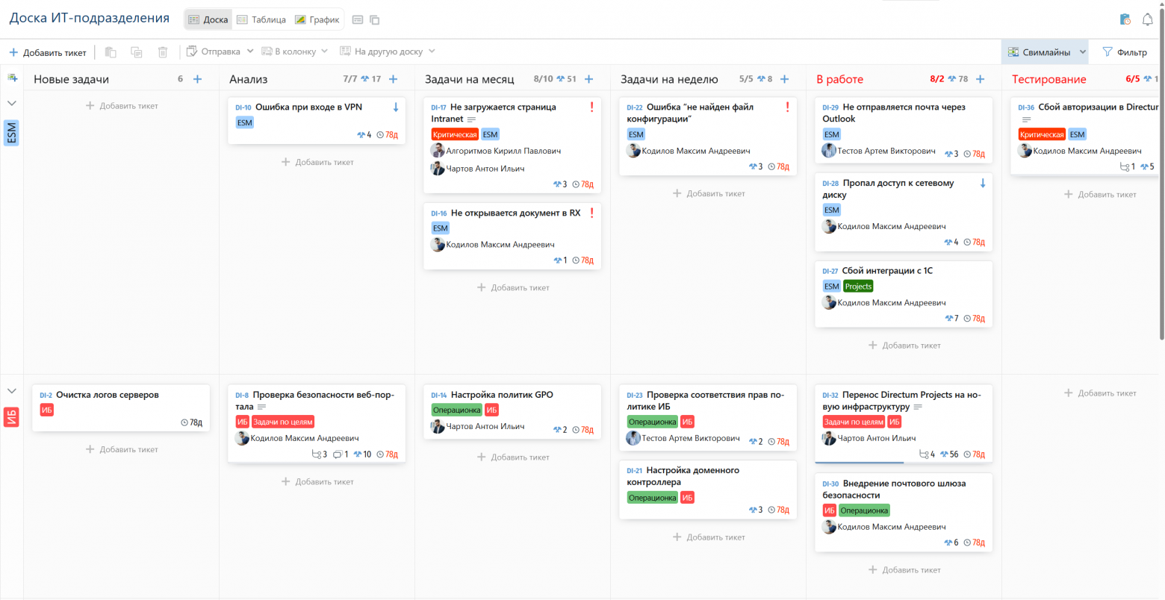This screenshot has height=600, width=1165.
Task: Click plus icon in Новые задачи header
Action: tap(198, 79)
